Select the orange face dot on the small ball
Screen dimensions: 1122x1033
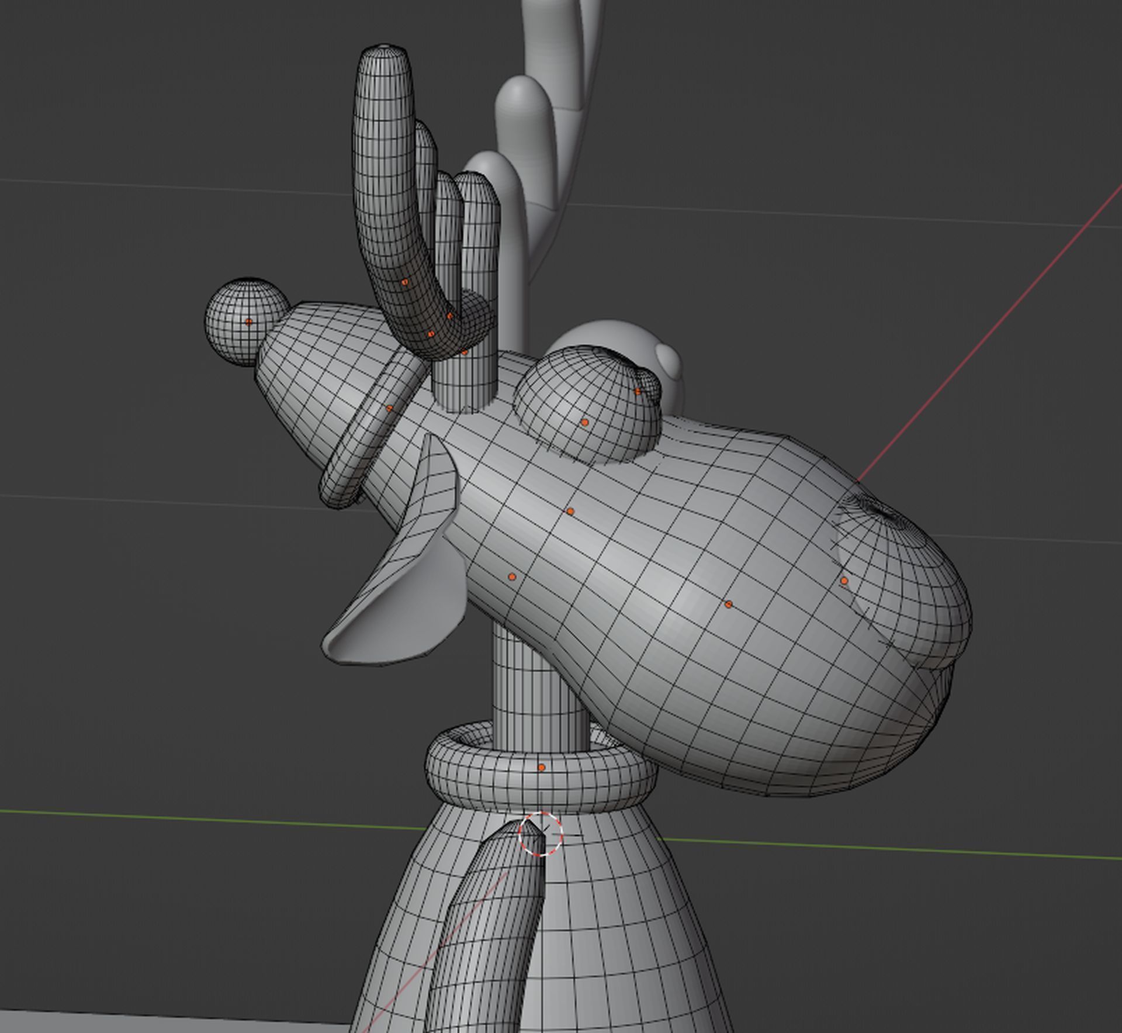tap(249, 322)
